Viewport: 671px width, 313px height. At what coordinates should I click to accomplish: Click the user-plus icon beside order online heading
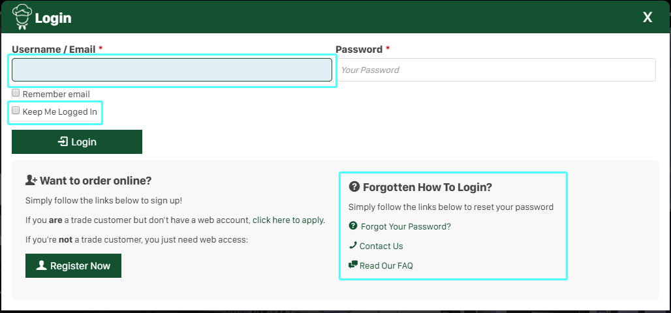pos(31,181)
